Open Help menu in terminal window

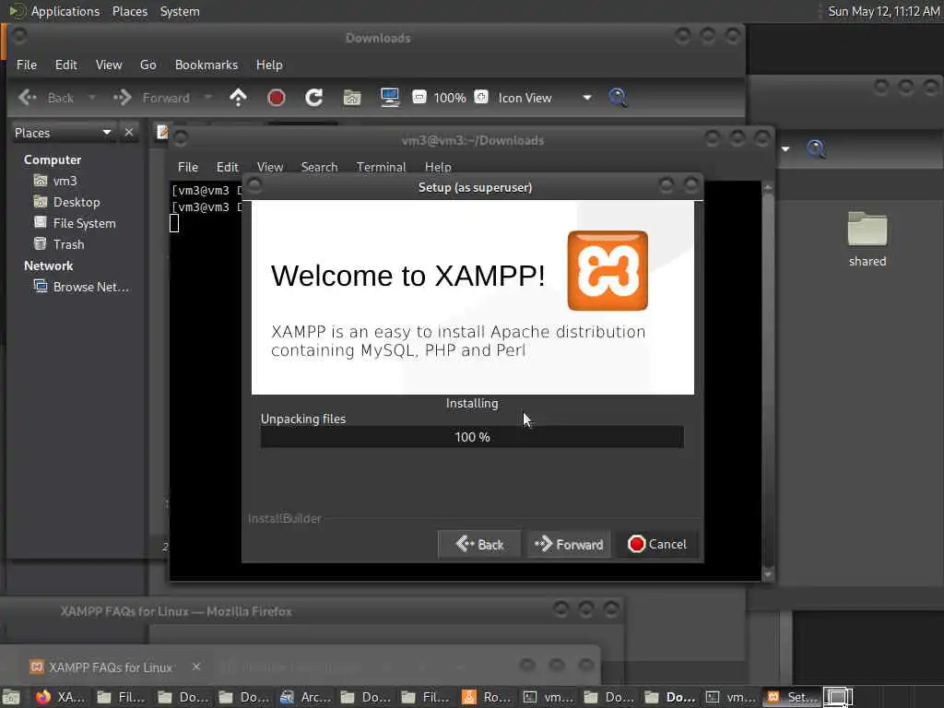438,167
